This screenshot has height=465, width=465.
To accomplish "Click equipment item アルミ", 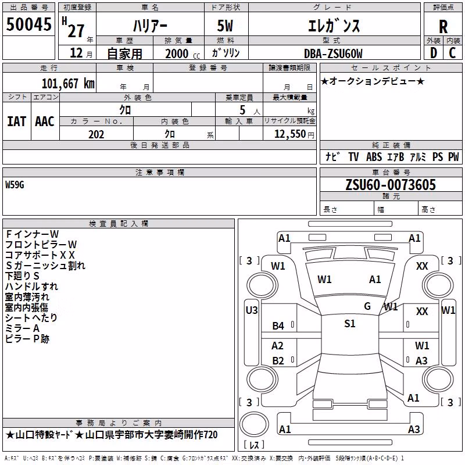I will tap(418, 156).
